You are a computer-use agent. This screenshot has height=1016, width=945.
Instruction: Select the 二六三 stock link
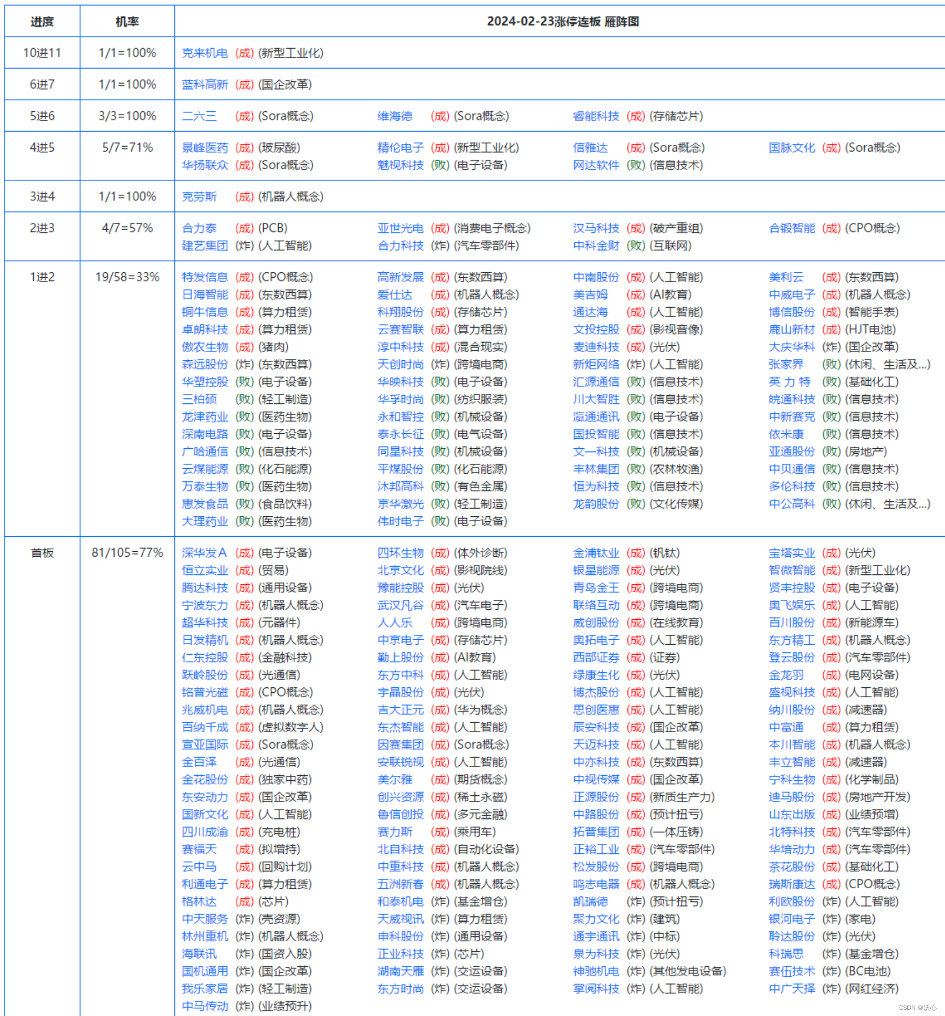coord(199,116)
